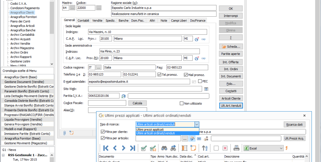
Task: Click the Partite aperte button
Action: (x=231, y=54)
